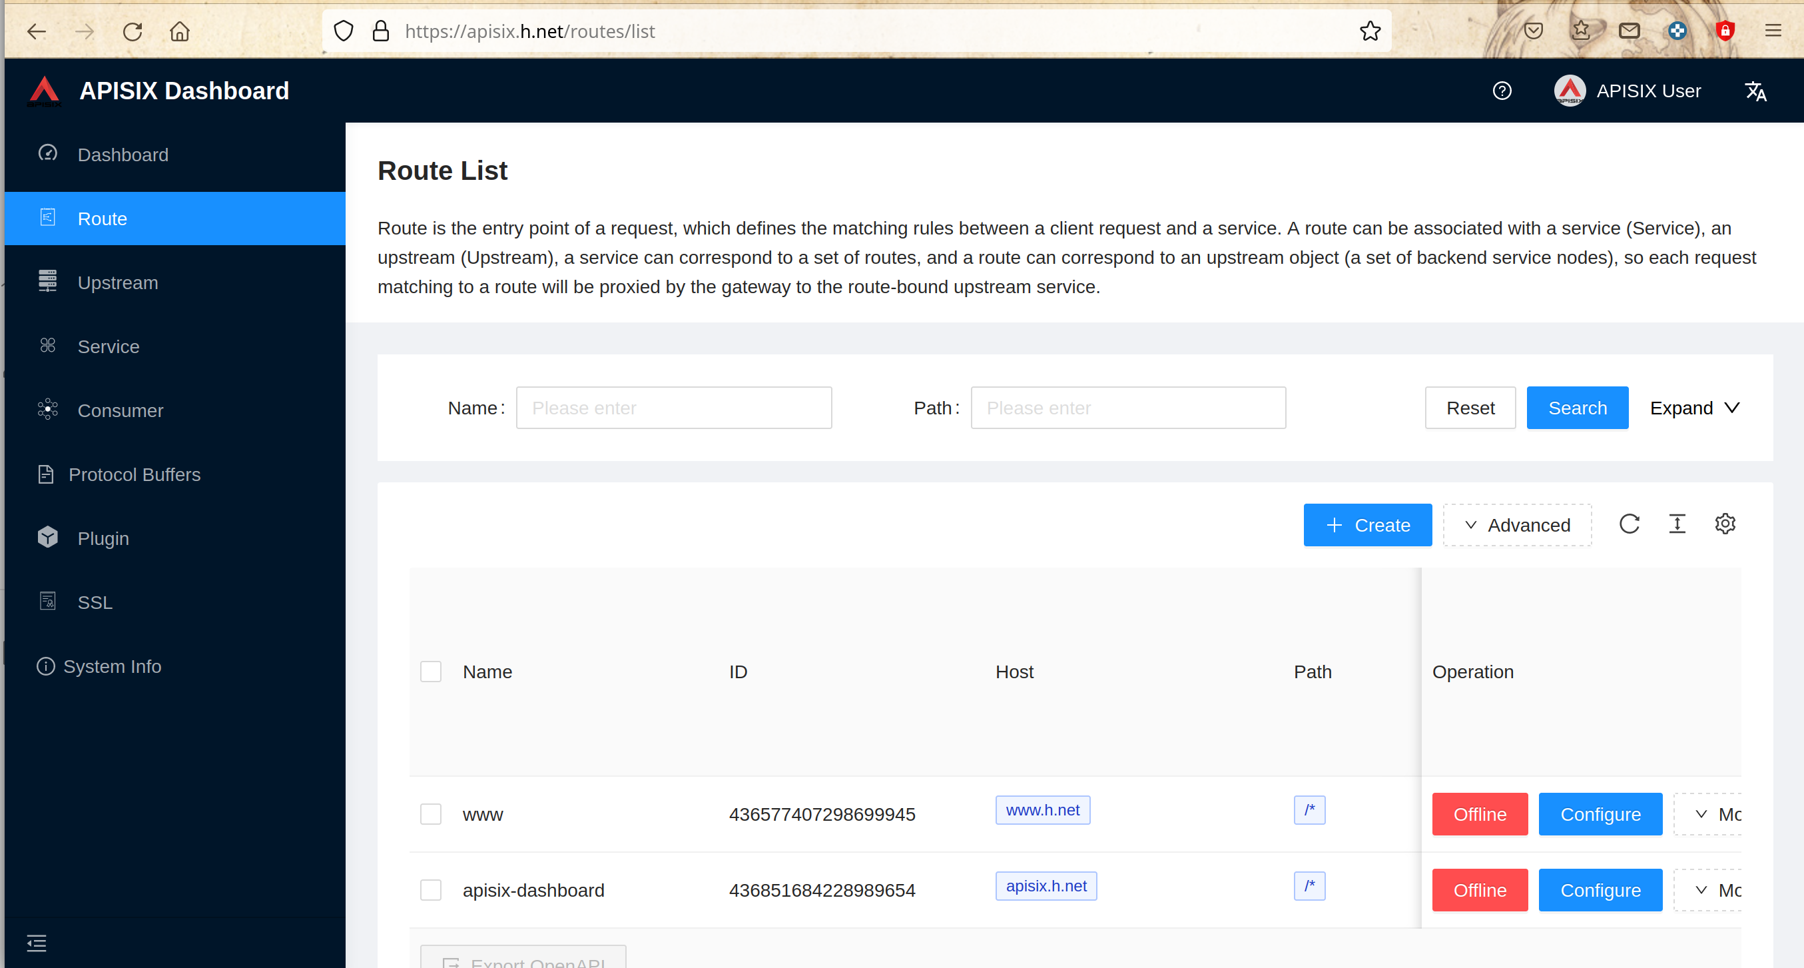Image resolution: width=1804 pixels, height=968 pixels.
Task: Toggle the select-all header checkbox
Action: coord(431,672)
